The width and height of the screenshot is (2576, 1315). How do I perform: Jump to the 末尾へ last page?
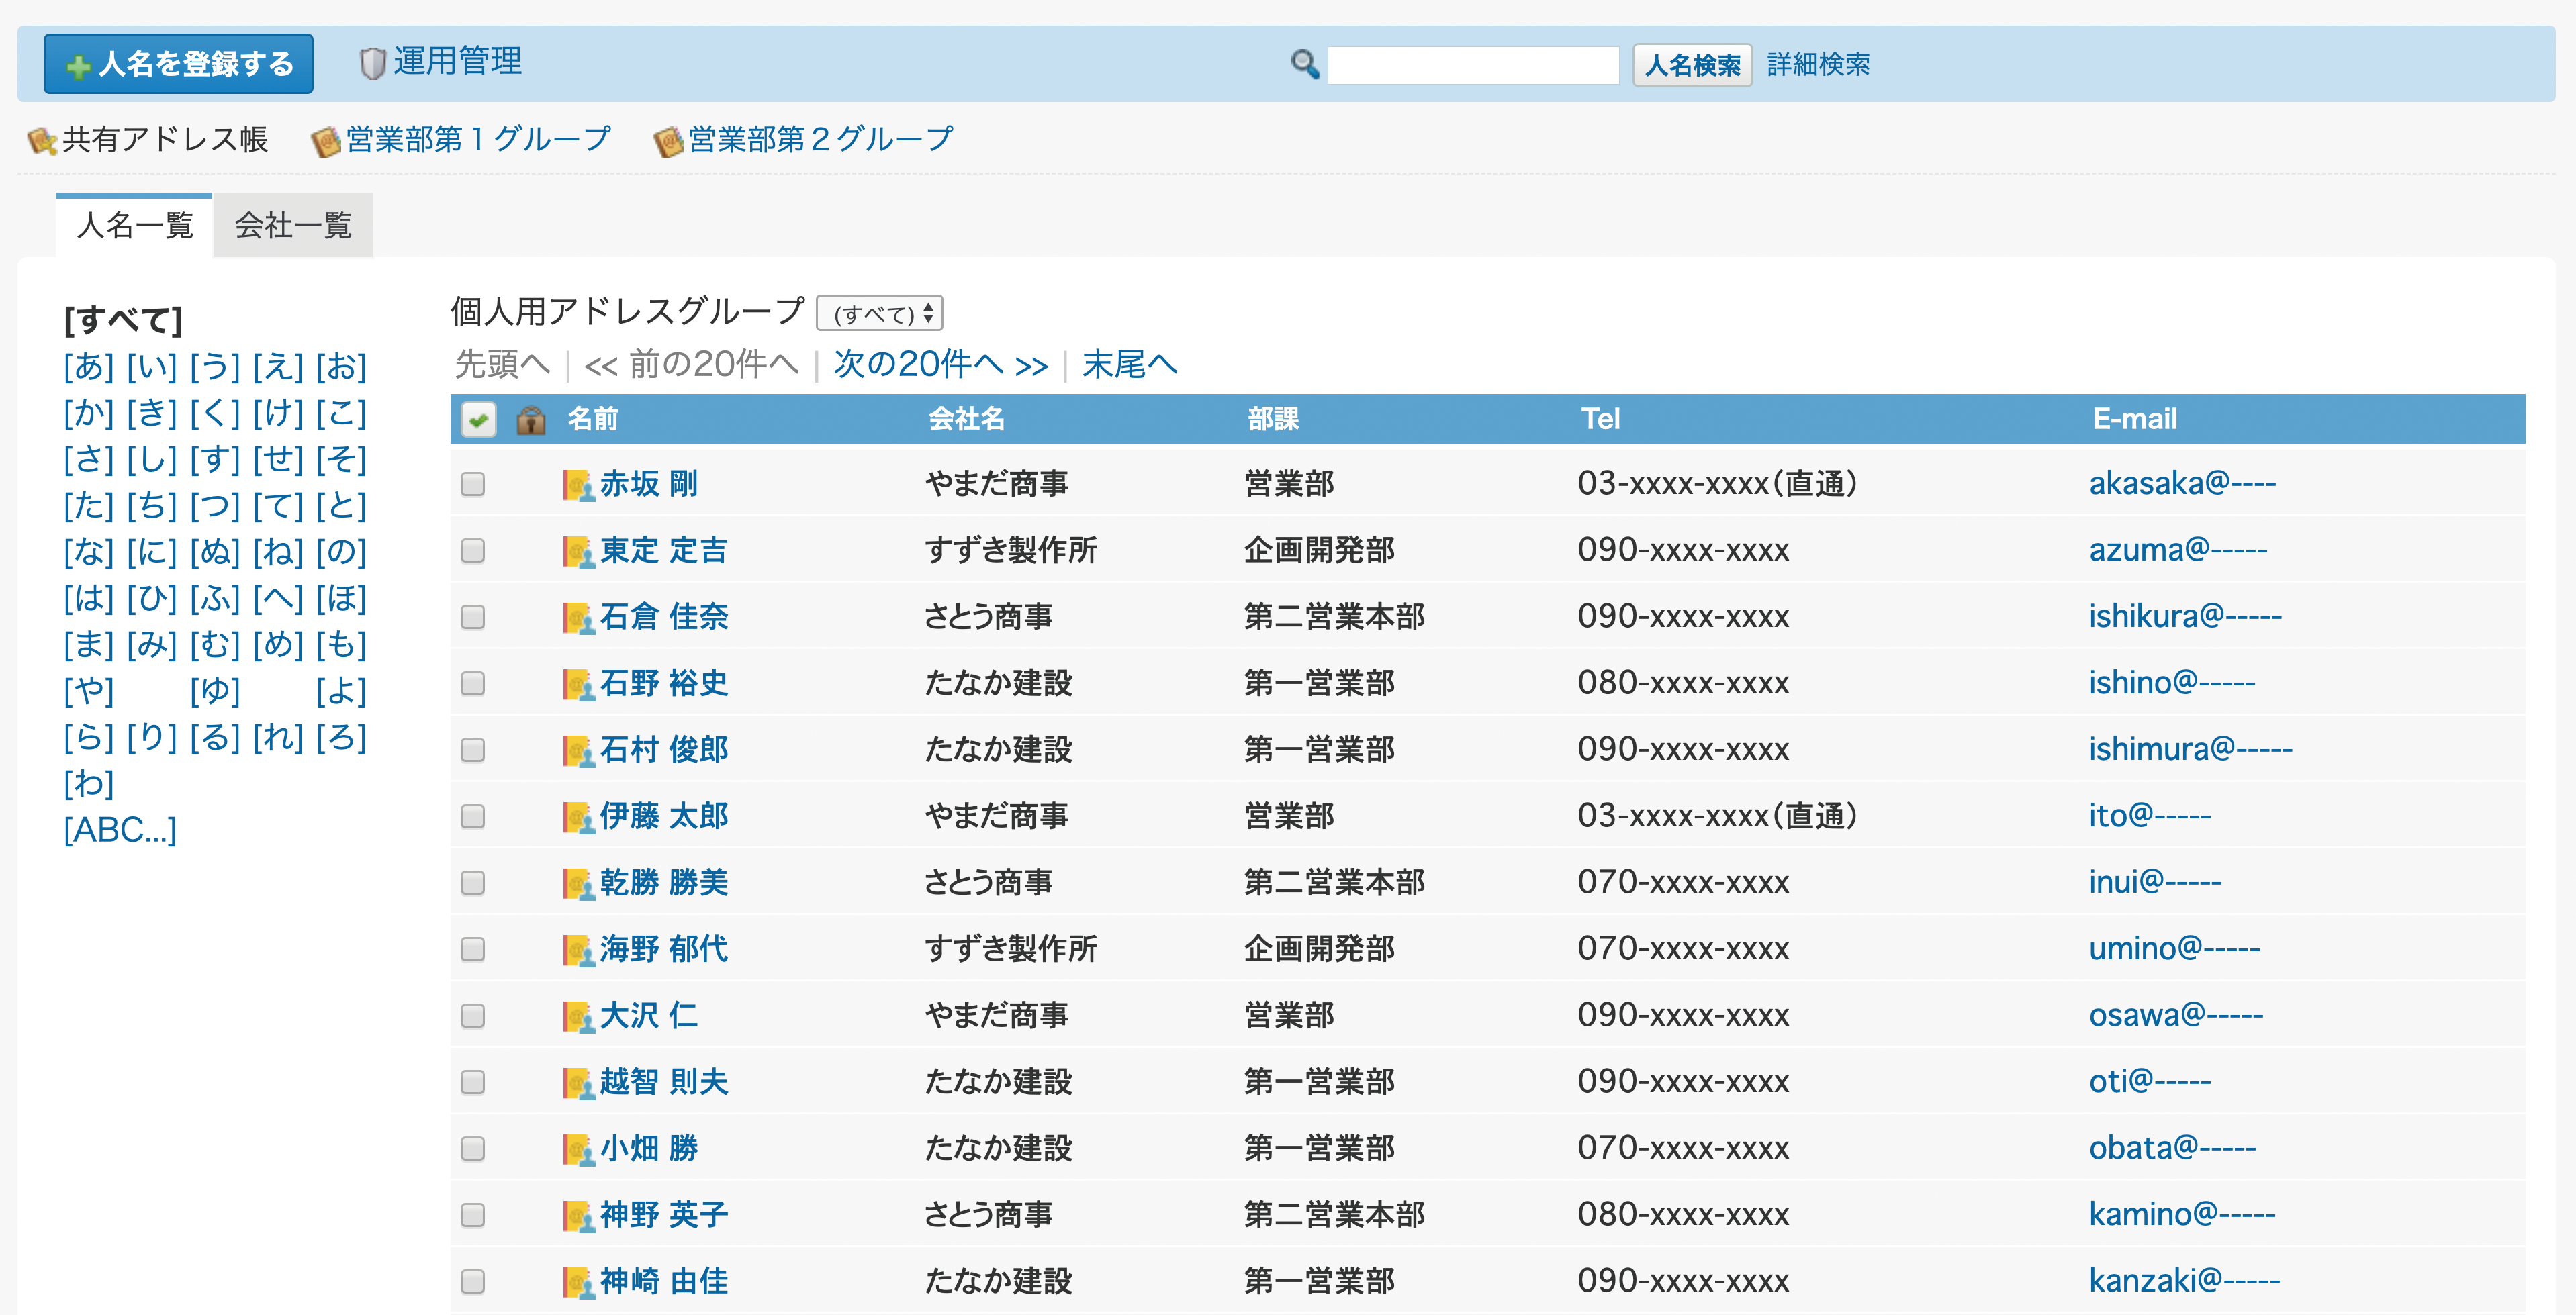pyautogui.click(x=1129, y=364)
